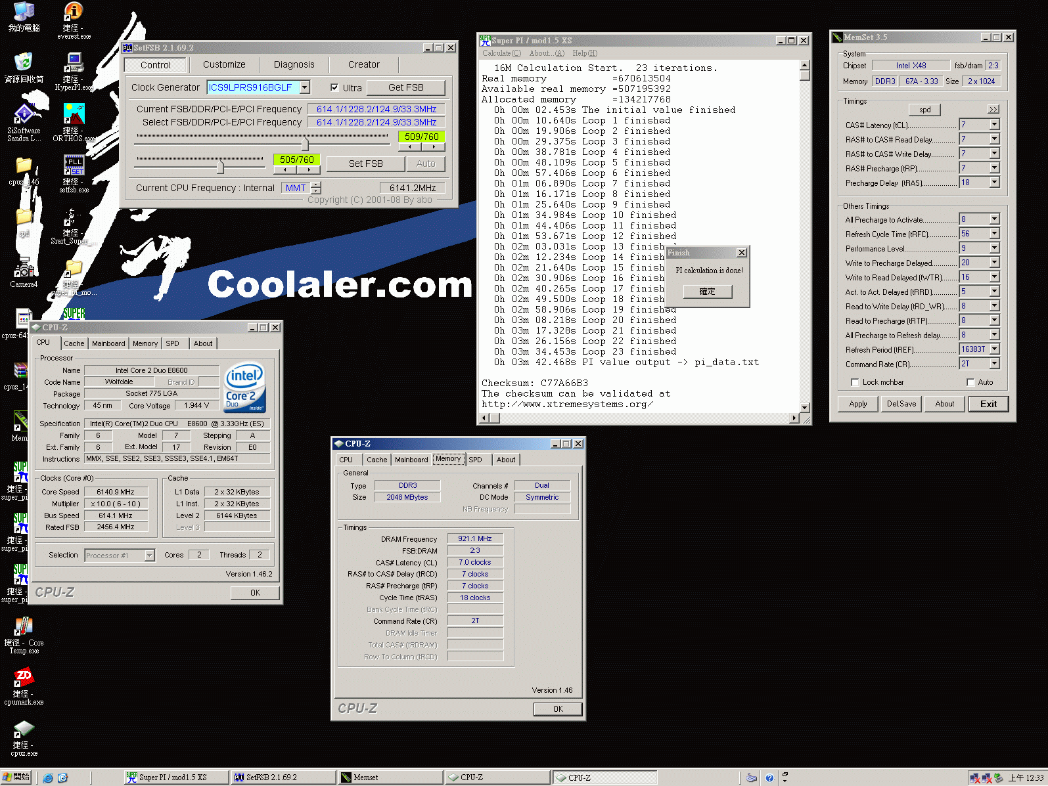This screenshot has height=786, width=1048.
Task: Confirm the PI calculation done dialog
Action: (x=707, y=292)
